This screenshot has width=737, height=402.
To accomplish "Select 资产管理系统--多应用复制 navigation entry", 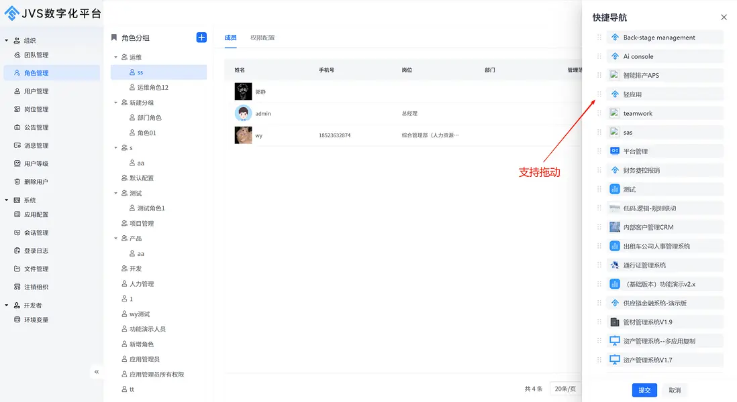I will coord(665,341).
